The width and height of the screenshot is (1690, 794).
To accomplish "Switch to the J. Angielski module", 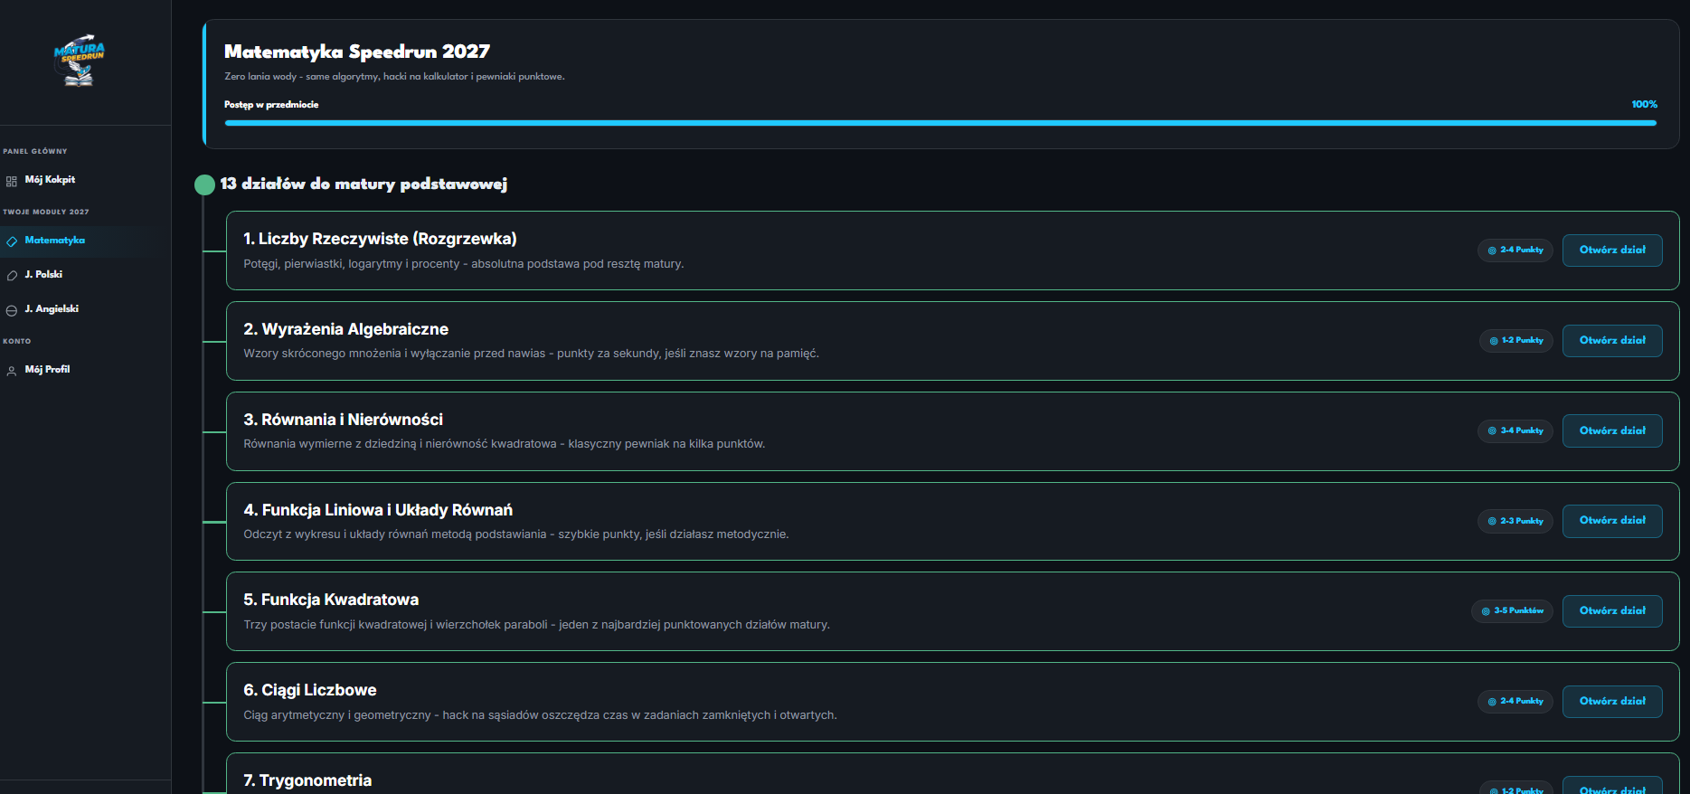I will click(85, 309).
